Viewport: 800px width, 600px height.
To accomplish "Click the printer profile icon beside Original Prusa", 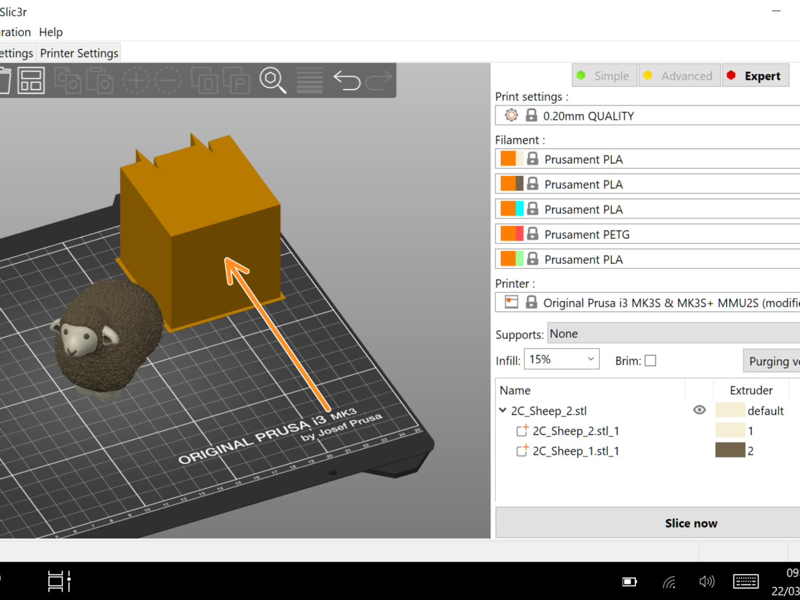I will pyautogui.click(x=511, y=302).
